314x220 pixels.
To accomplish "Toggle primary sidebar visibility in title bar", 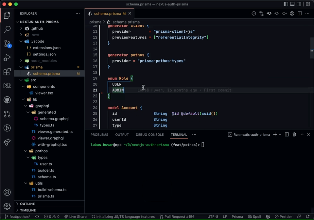I will click(x=286, y=4).
